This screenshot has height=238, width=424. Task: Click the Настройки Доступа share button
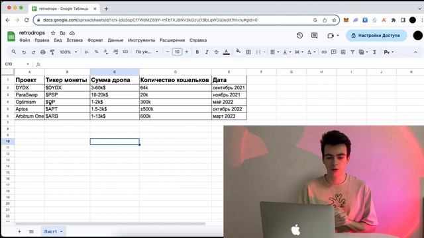click(x=376, y=35)
